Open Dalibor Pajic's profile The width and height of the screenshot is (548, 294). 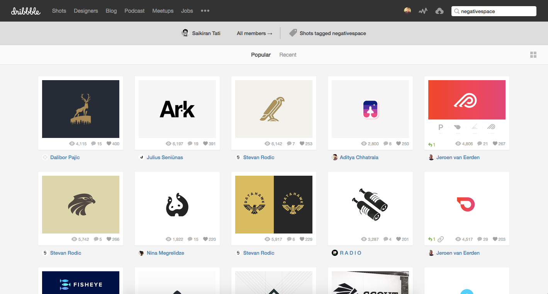65,157
